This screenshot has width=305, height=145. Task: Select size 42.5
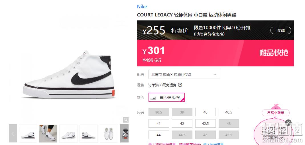(x=206, y=123)
